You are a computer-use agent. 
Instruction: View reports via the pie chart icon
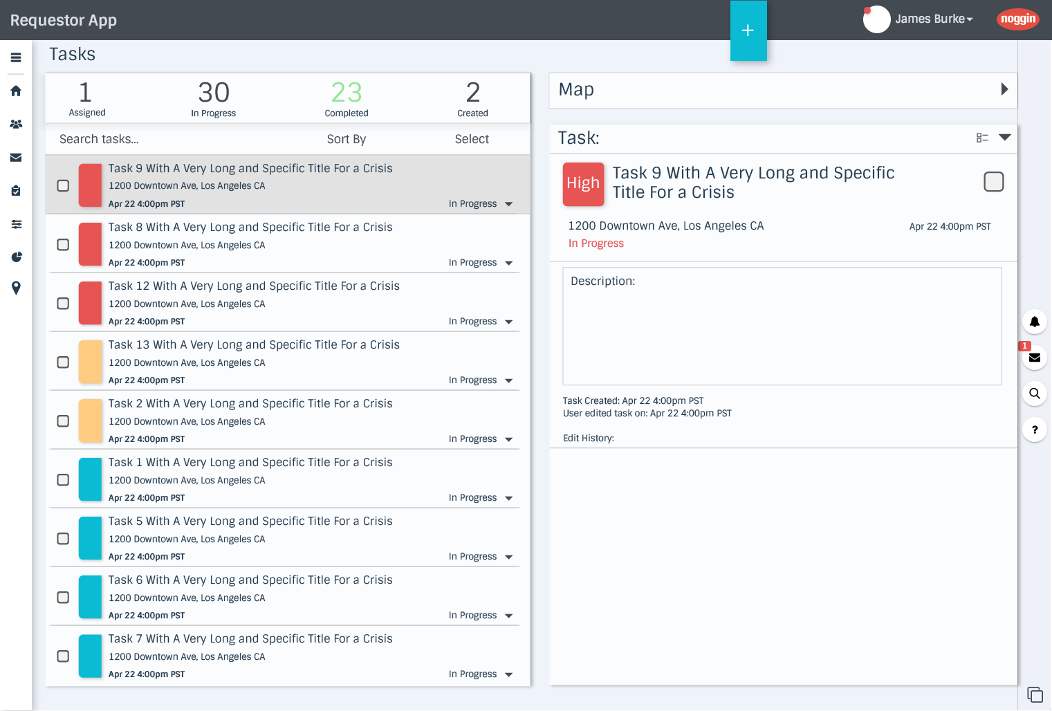click(15, 257)
